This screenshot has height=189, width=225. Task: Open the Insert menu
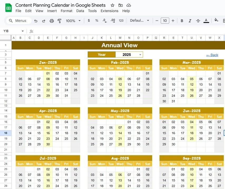[52, 11]
